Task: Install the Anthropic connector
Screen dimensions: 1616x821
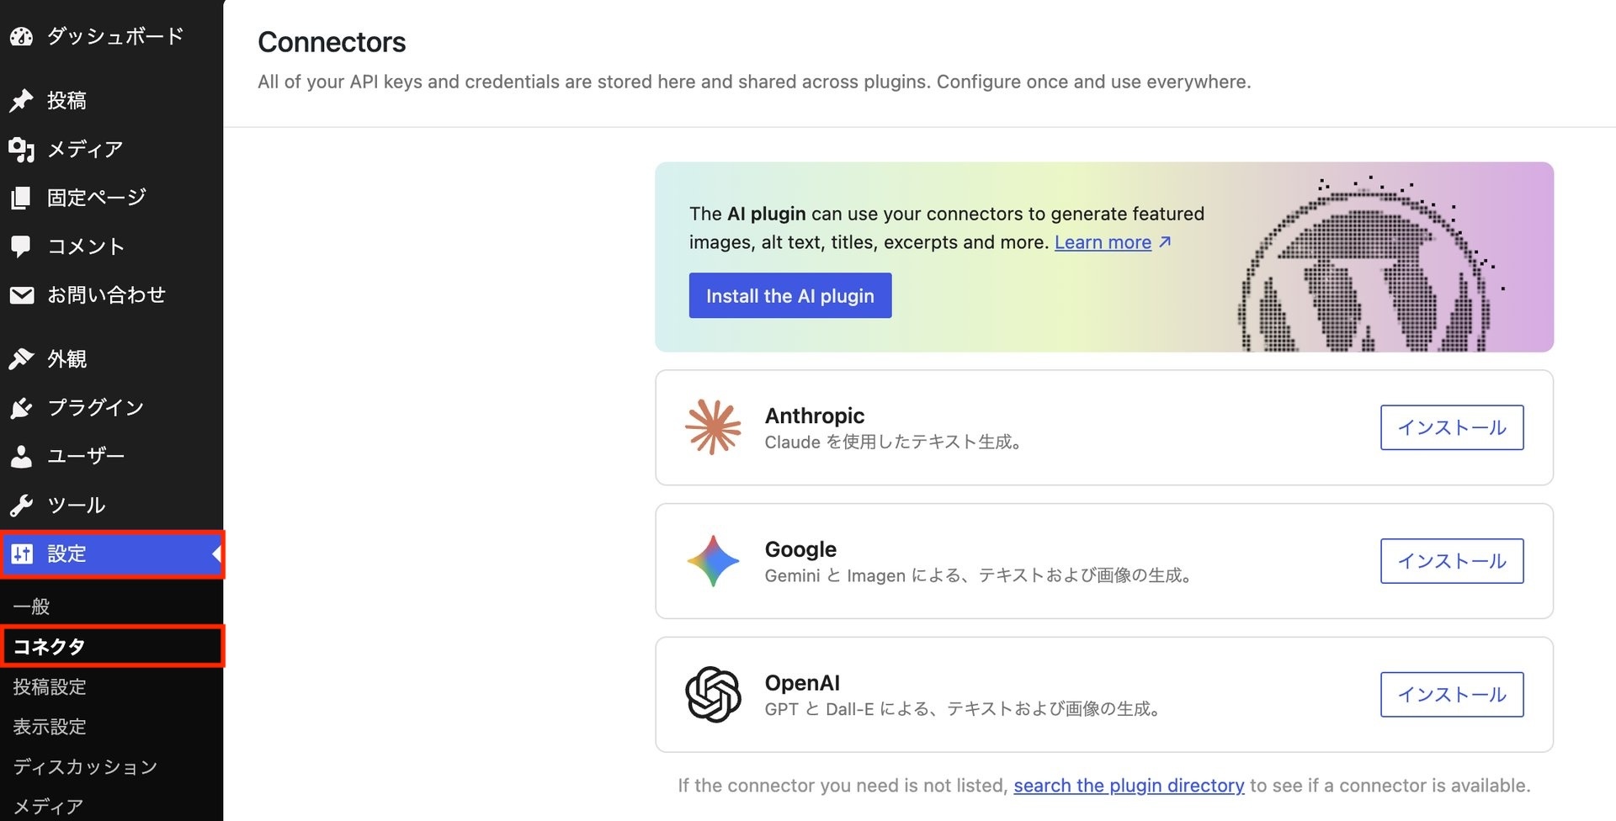Action: pyautogui.click(x=1451, y=427)
